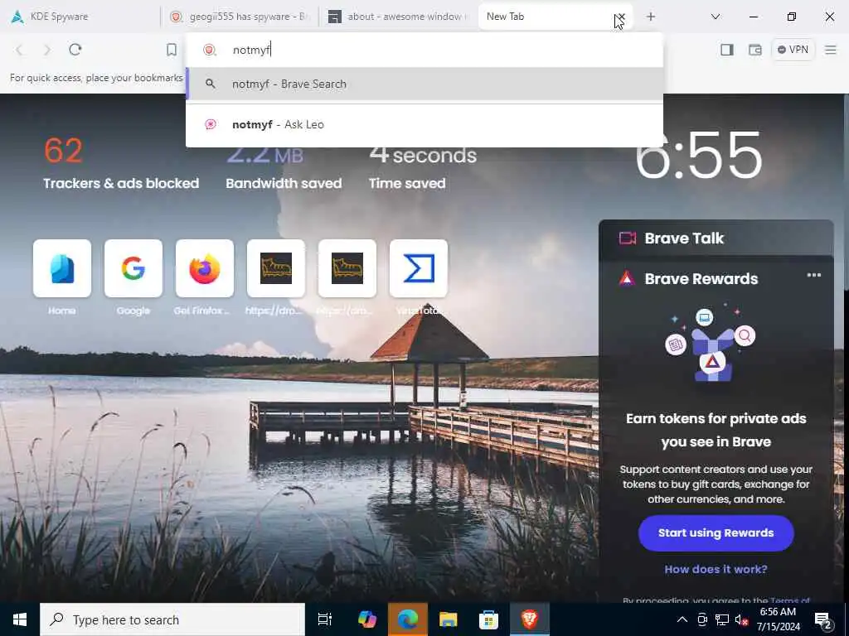Open File Explorer from the taskbar
The width and height of the screenshot is (849, 636).
click(449, 619)
